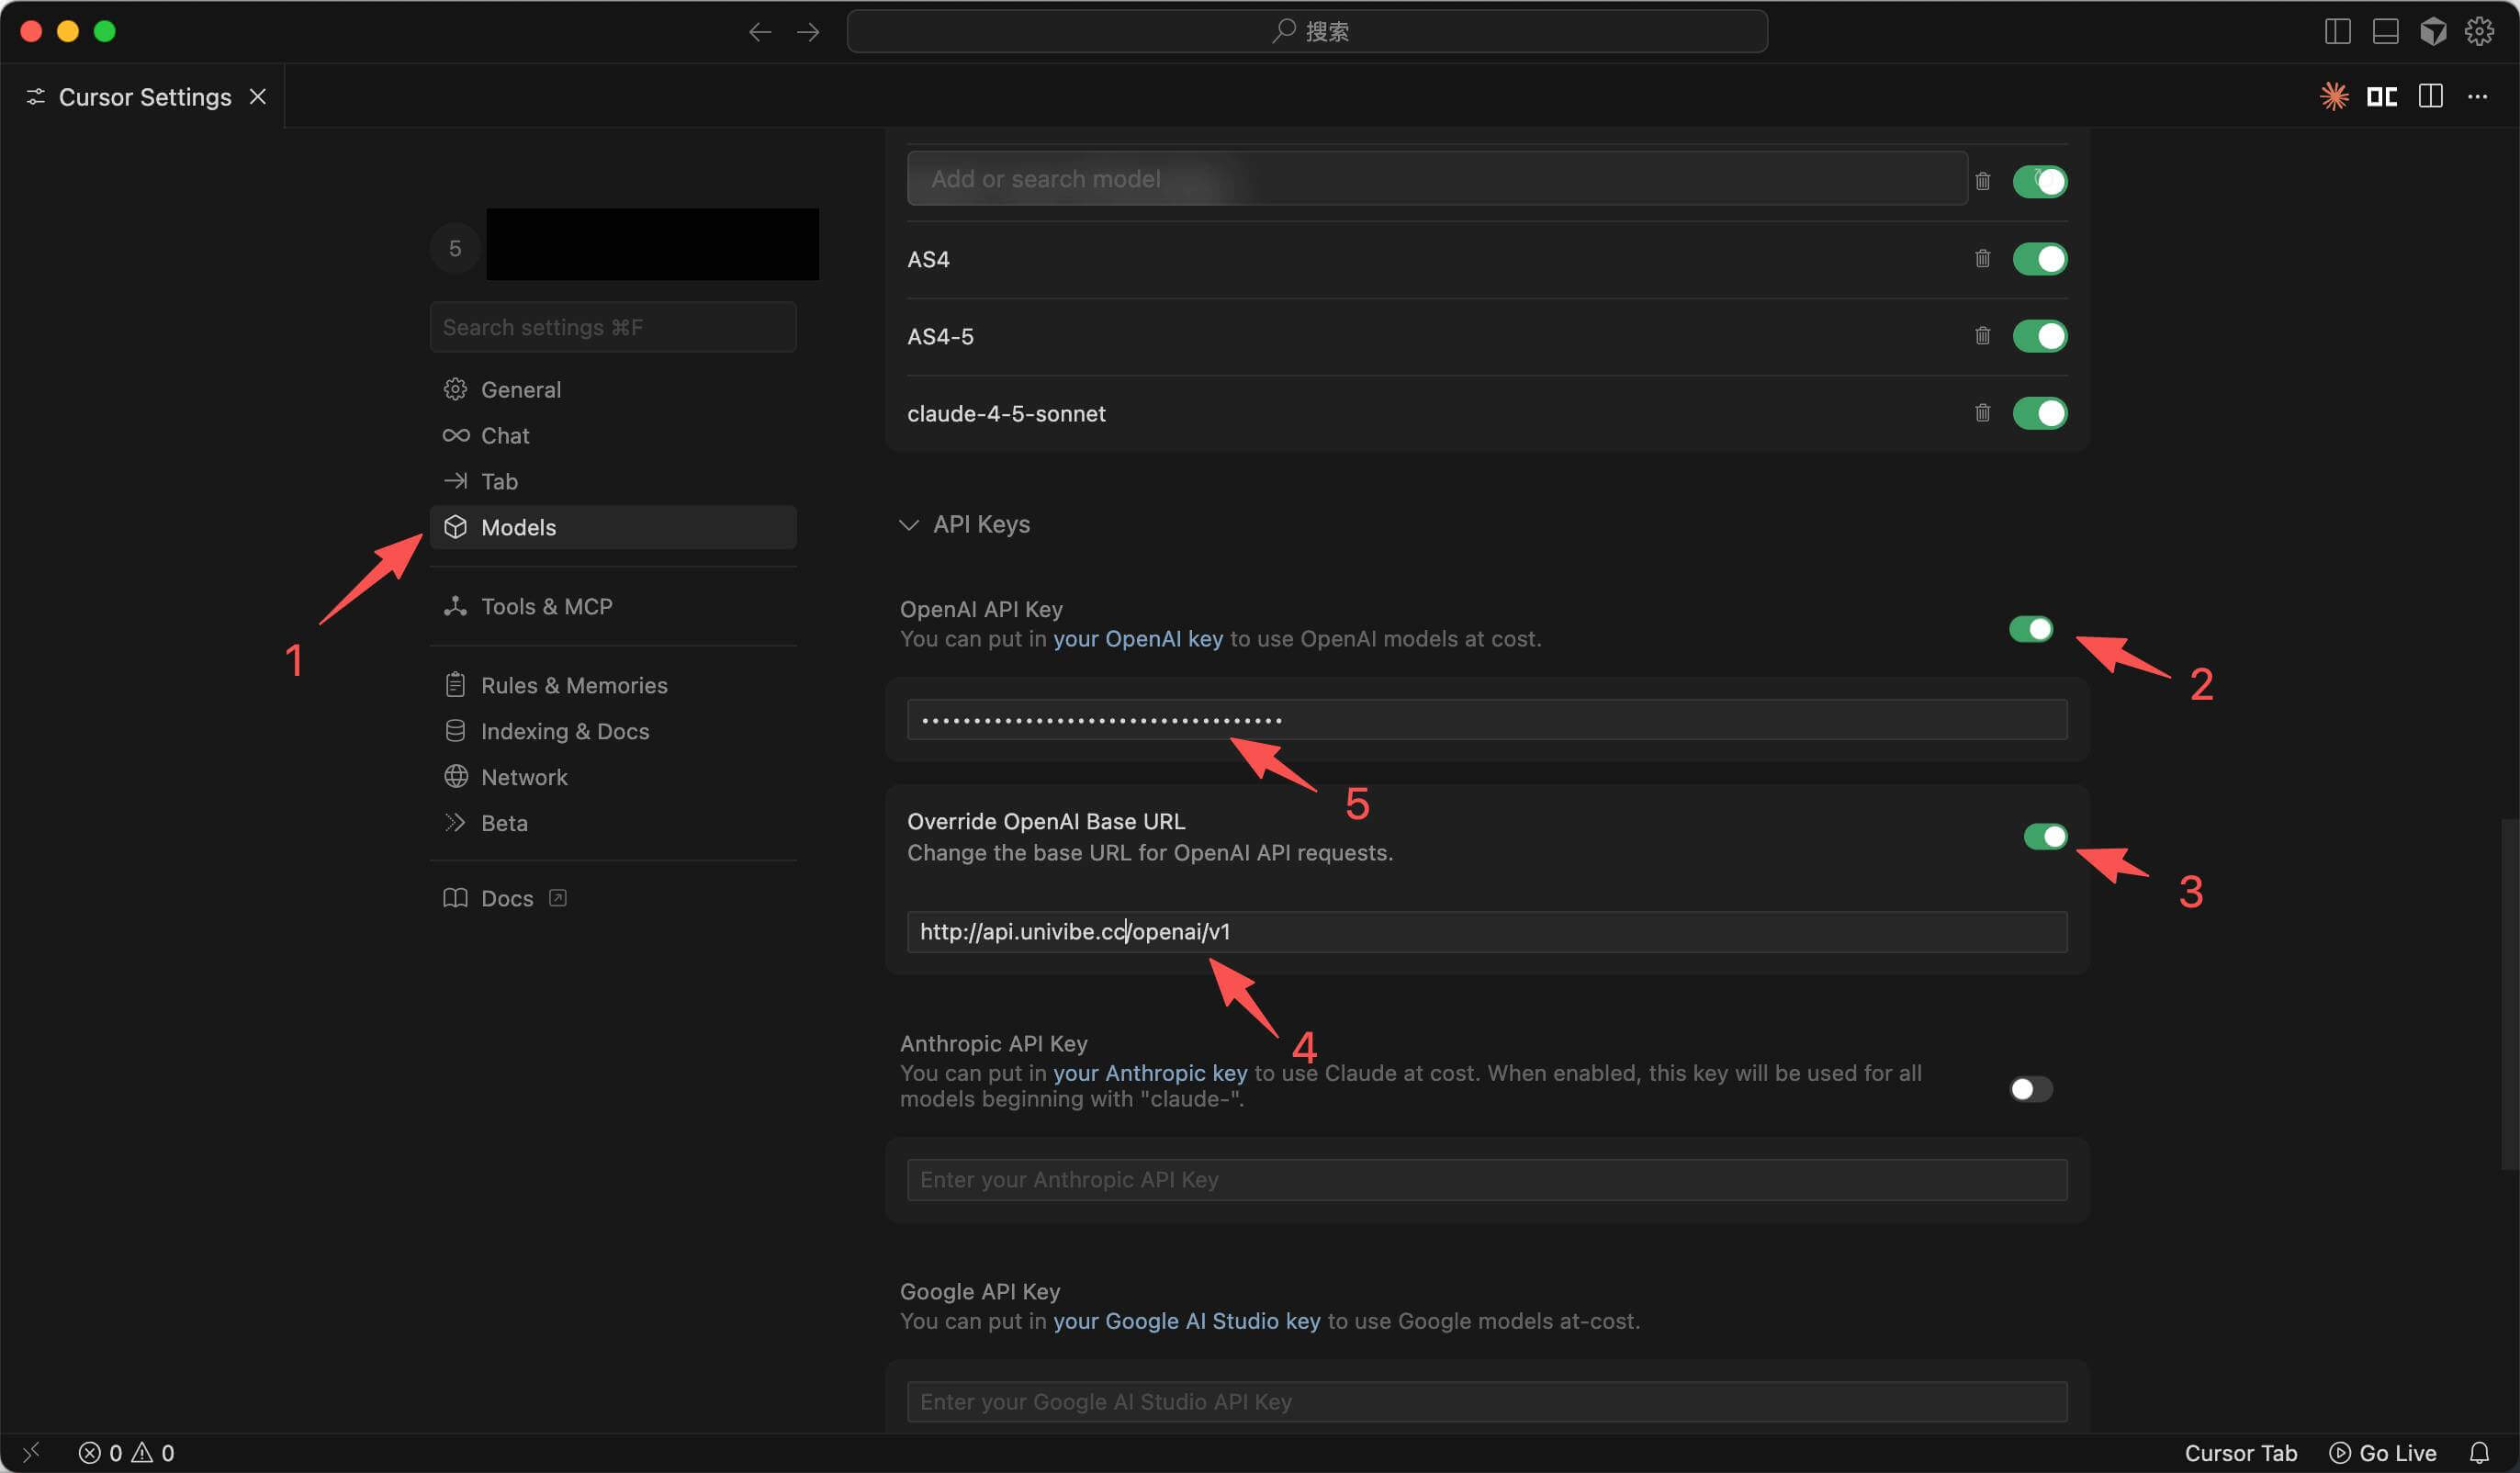This screenshot has height=1473, width=2520.
Task: Click trash icon next to claude-4-5-sonnet
Action: [x=1982, y=413]
